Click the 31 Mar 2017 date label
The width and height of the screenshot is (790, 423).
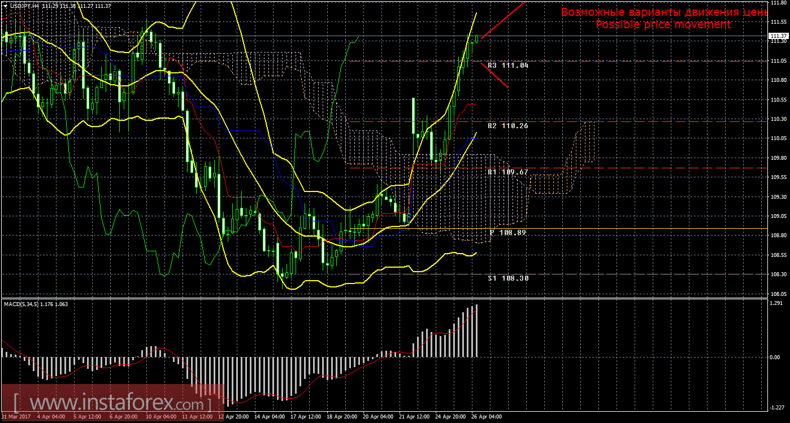[x=15, y=417]
